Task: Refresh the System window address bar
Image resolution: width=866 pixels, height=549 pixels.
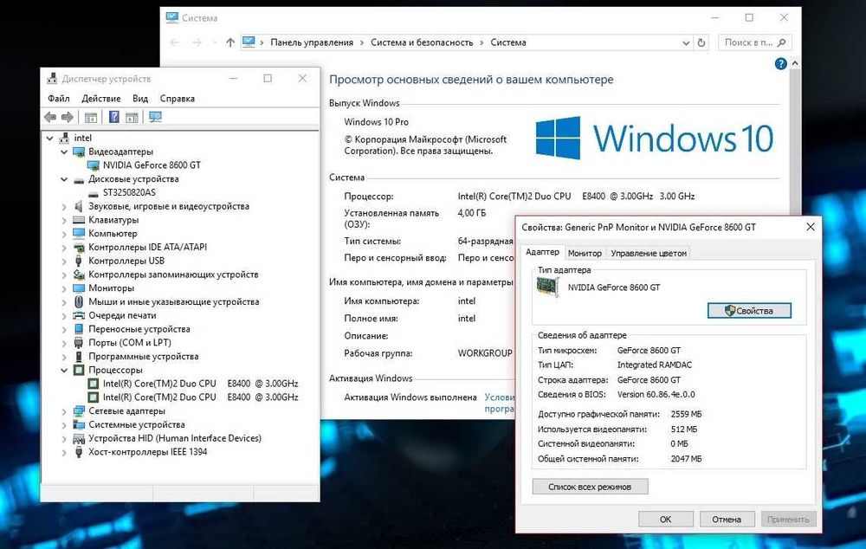Action: click(701, 42)
